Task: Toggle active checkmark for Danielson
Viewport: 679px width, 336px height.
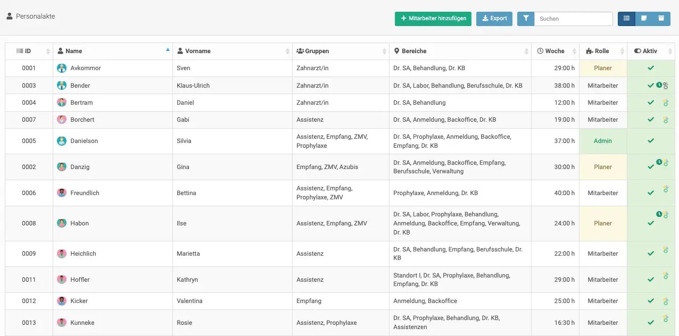Action: tap(650, 141)
